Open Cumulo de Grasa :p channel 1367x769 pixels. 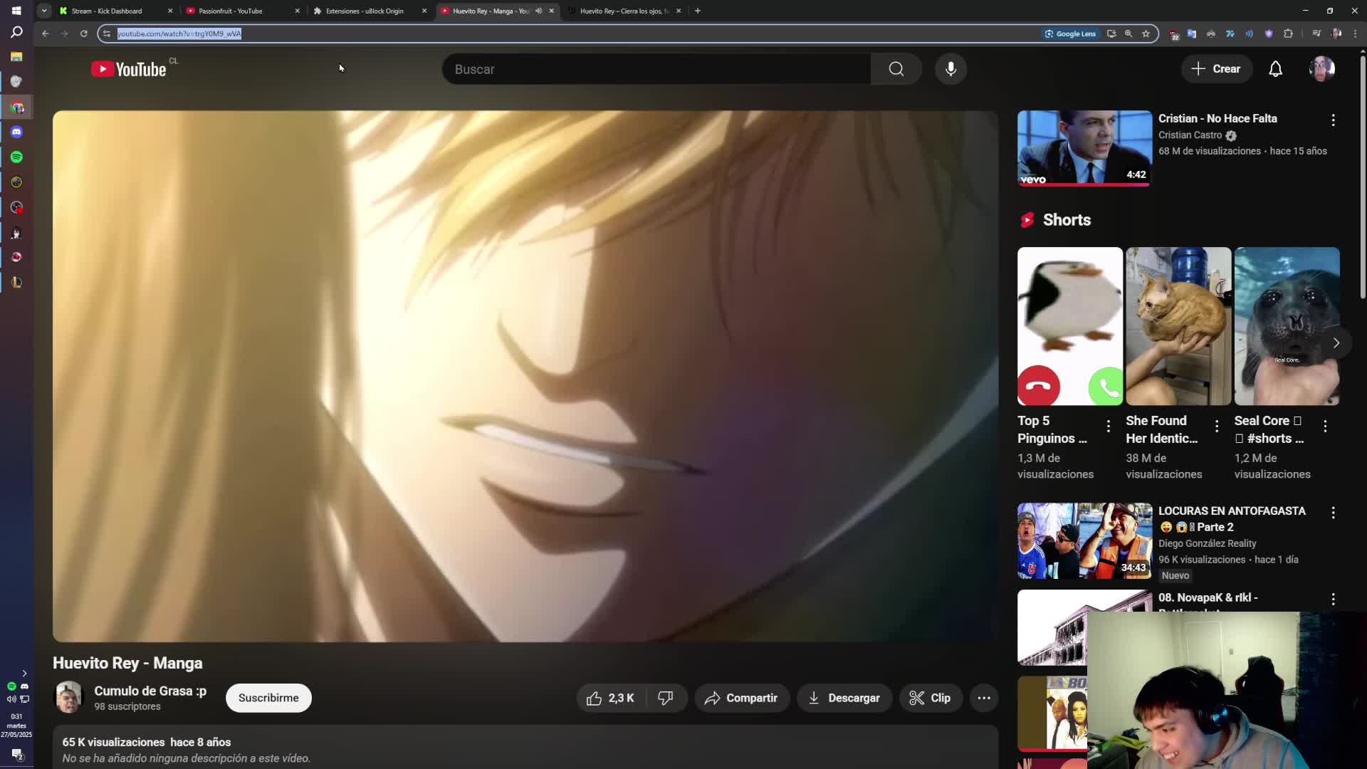[x=150, y=691]
